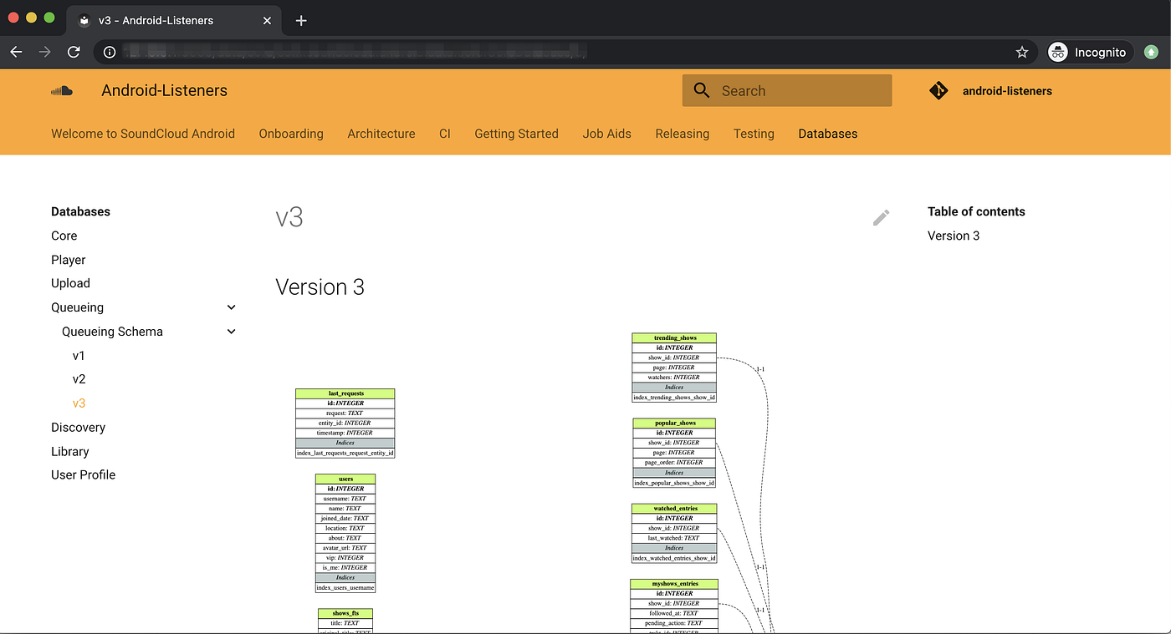Click the SoundCloud logo in the header

[x=62, y=90]
